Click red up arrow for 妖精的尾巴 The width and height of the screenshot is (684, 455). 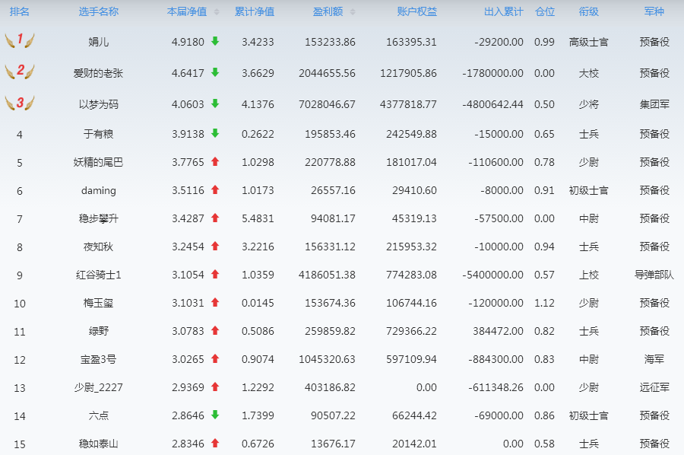click(x=215, y=161)
